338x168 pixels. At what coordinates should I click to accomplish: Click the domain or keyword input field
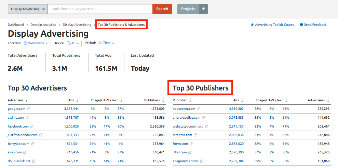(100, 9)
